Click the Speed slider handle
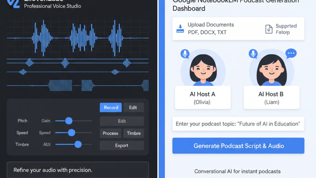Viewport: 316px width, 178px height. [x=72, y=133]
